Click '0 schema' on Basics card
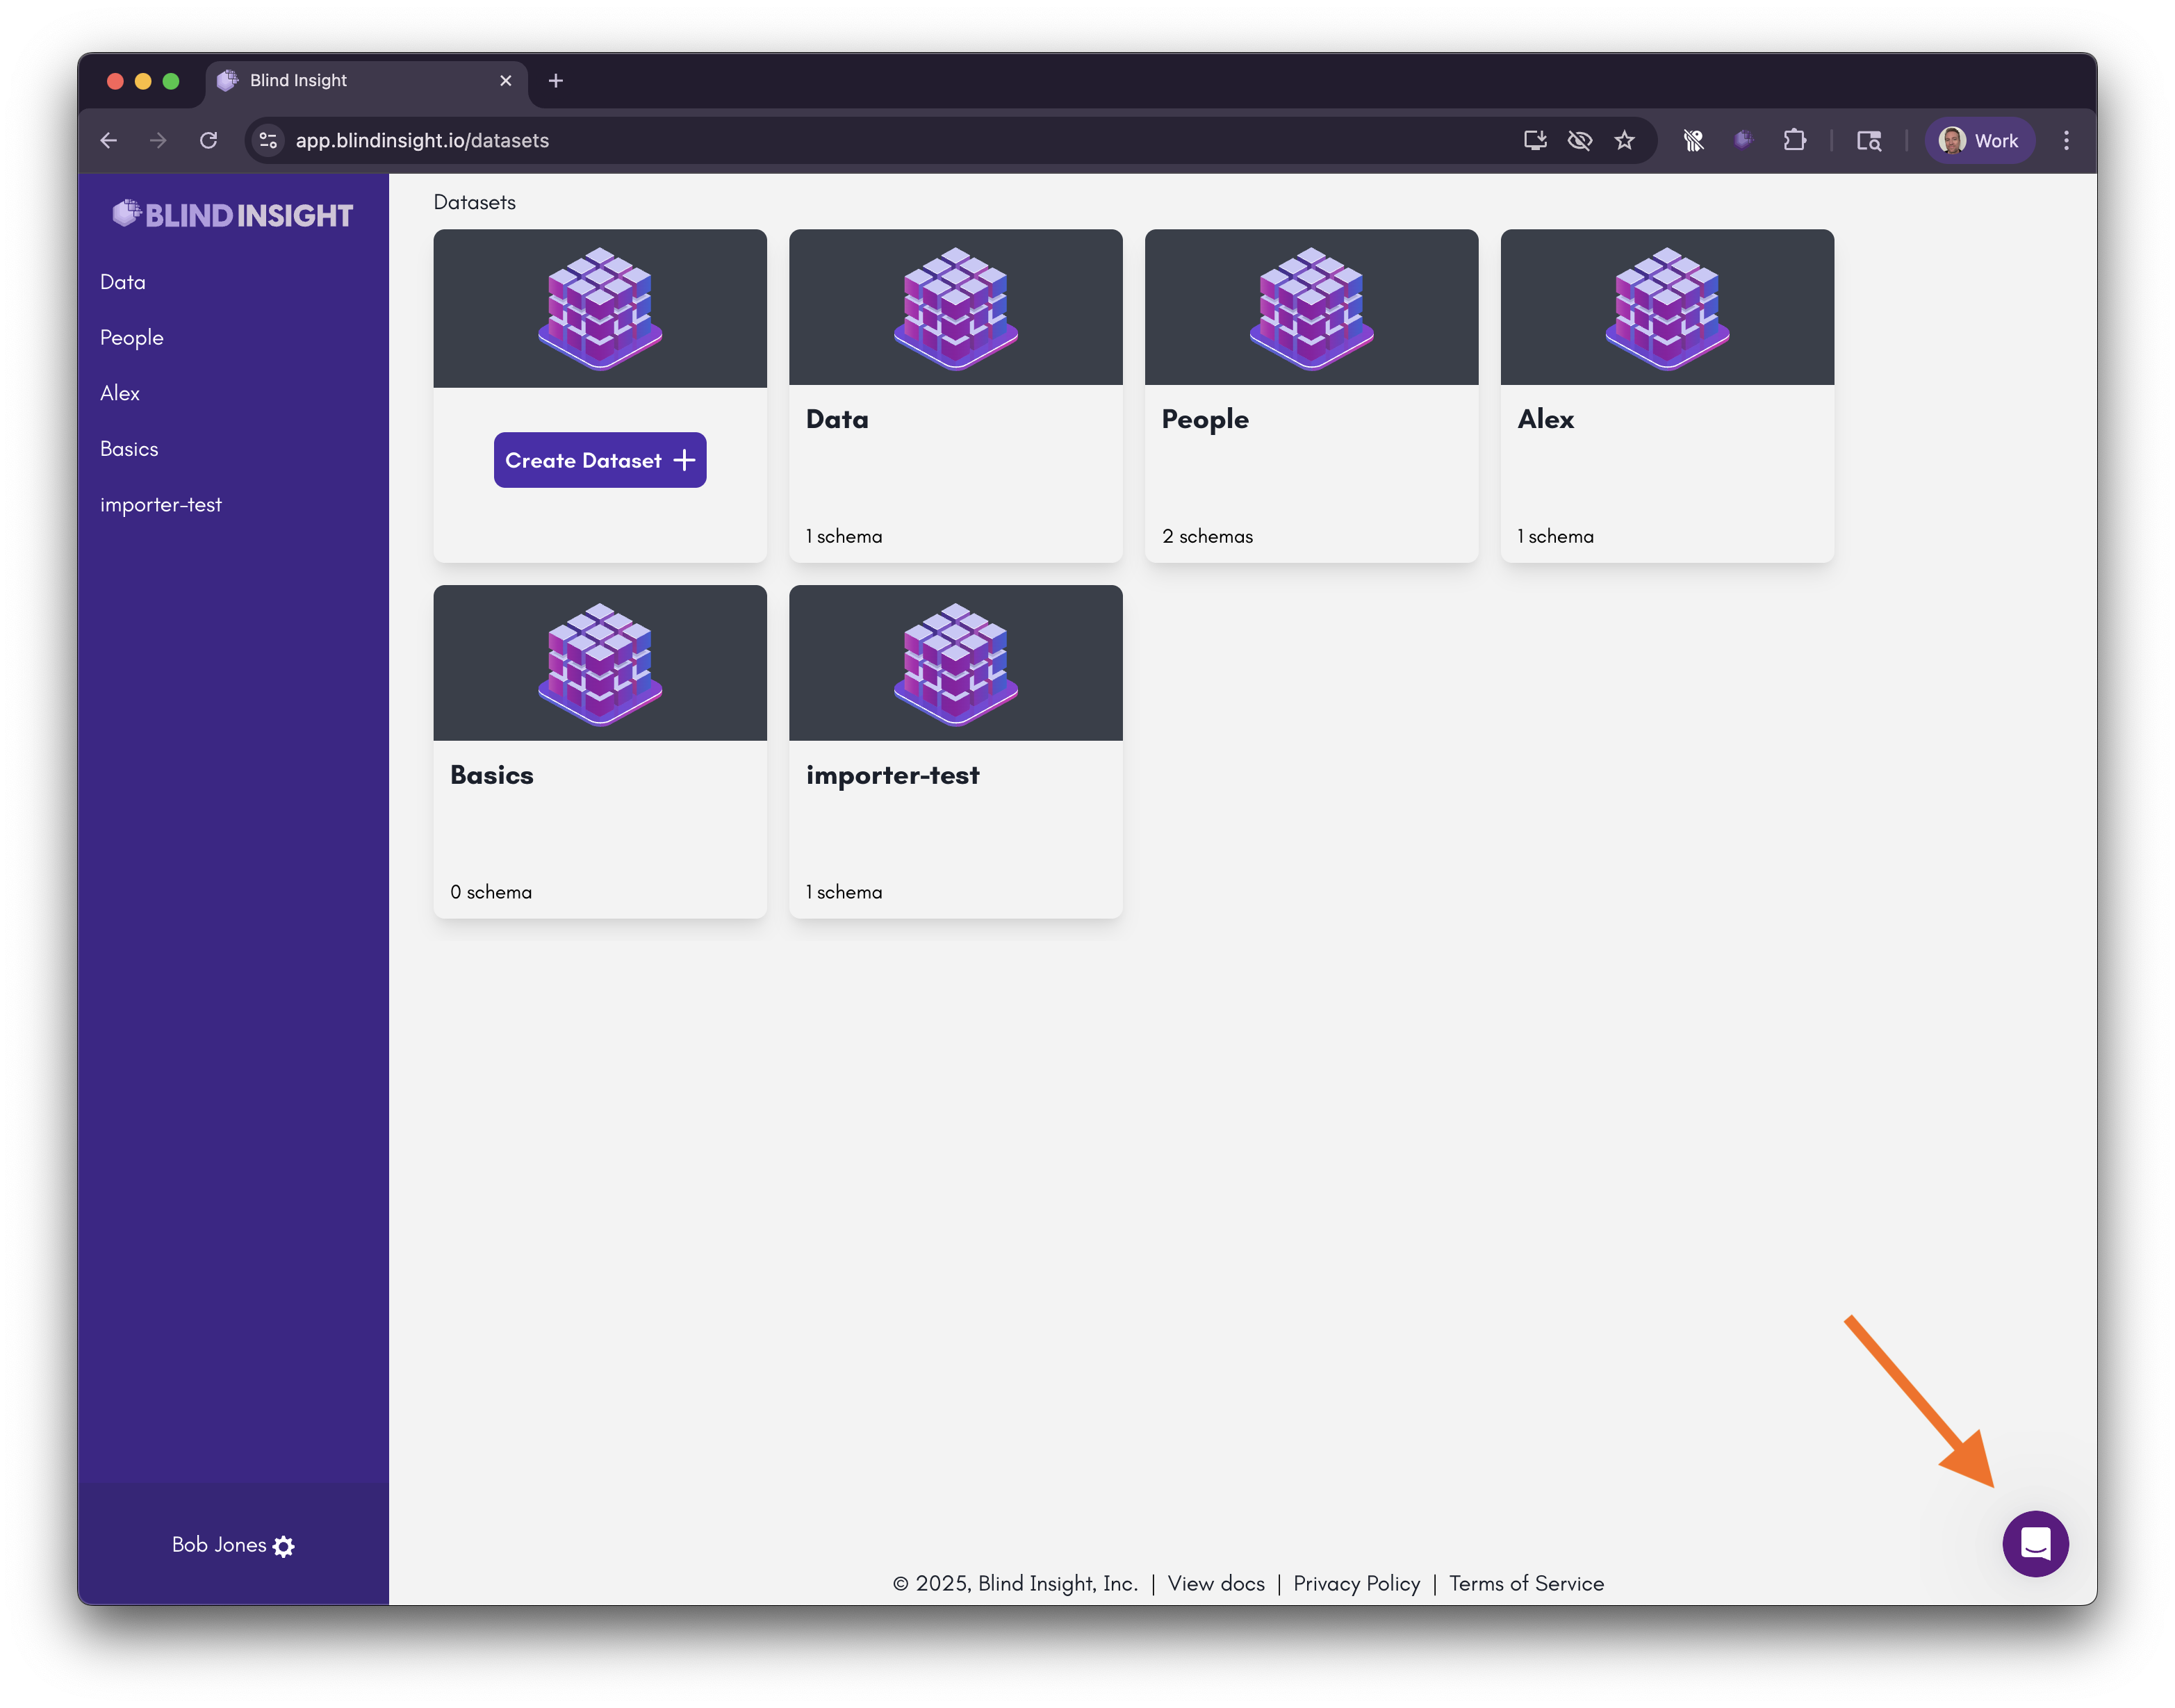The height and width of the screenshot is (1708, 2175). [491, 892]
